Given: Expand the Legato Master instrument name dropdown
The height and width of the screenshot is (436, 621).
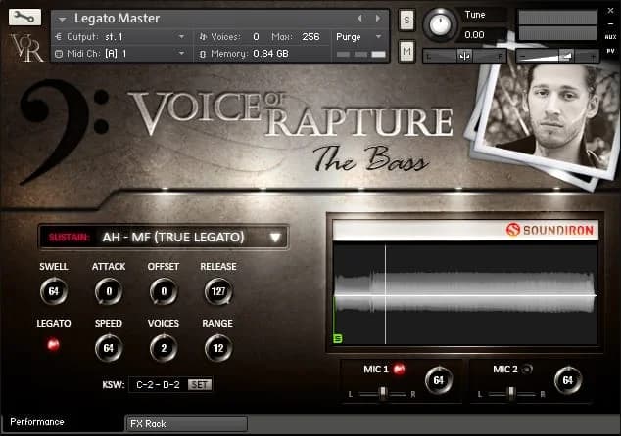Looking at the screenshot, I should [62, 19].
